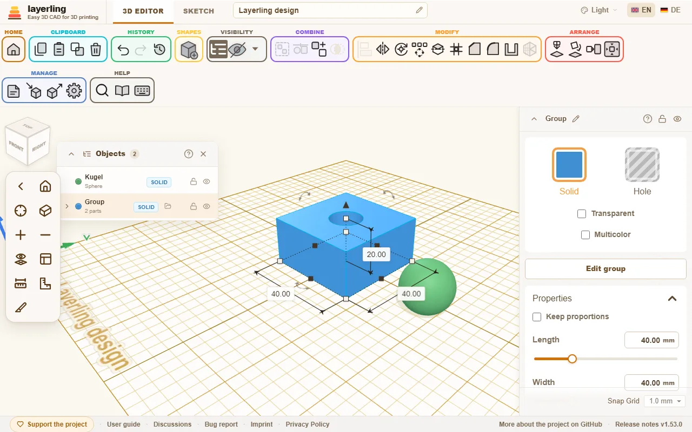Click the trash delete icon in Clipboard
This screenshot has width=692, height=432.
96,50
